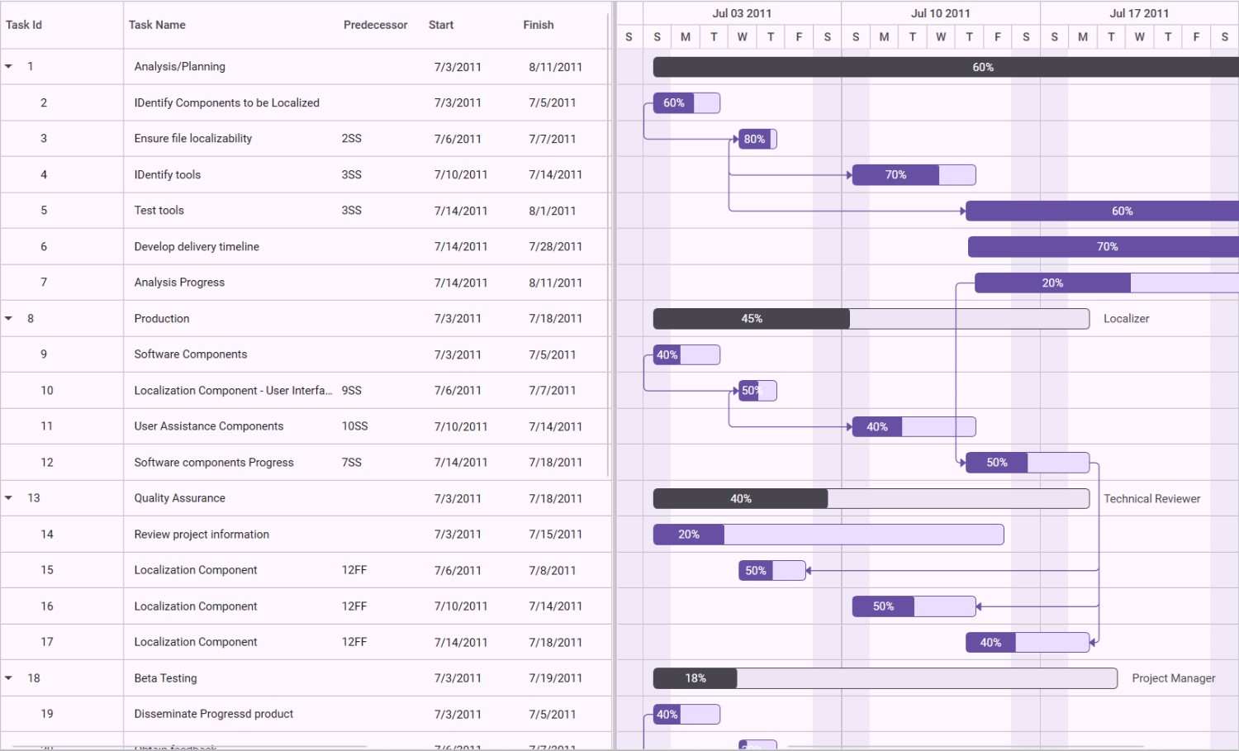Click the 7SS predecessor cell
The image size is (1239, 751).
point(352,463)
